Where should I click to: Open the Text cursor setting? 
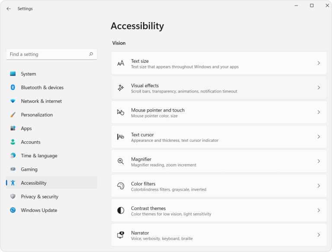pos(219,137)
